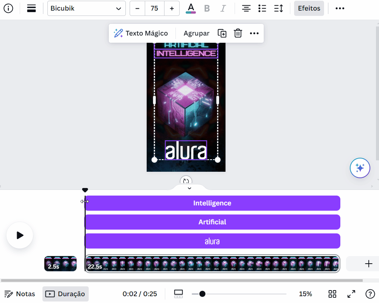Image resolution: width=379 pixels, height=303 pixels.
Task: Open the Bicubik font dropdown
Action: (x=86, y=8)
